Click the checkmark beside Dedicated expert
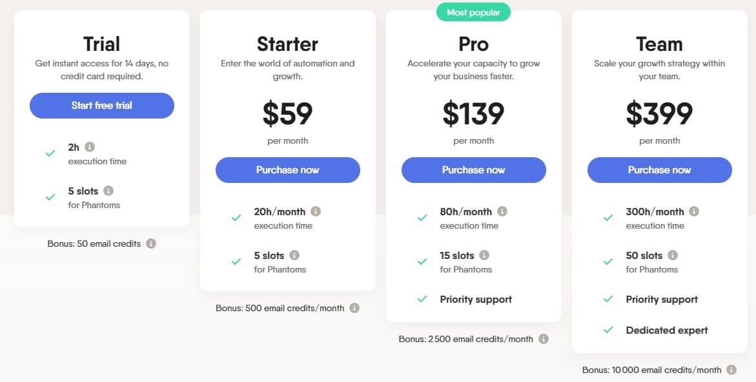 point(608,330)
